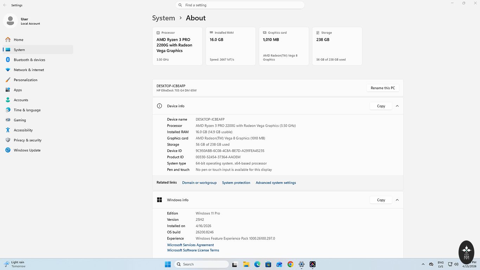This screenshot has width=480, height=270.
Task: Open Gaming settings in sidebar
Action: [x=20, y=120]
